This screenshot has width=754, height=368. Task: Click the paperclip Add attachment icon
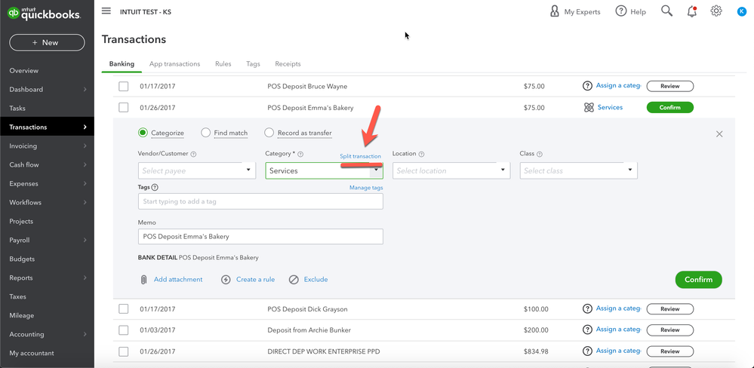(x=143, y=280)
